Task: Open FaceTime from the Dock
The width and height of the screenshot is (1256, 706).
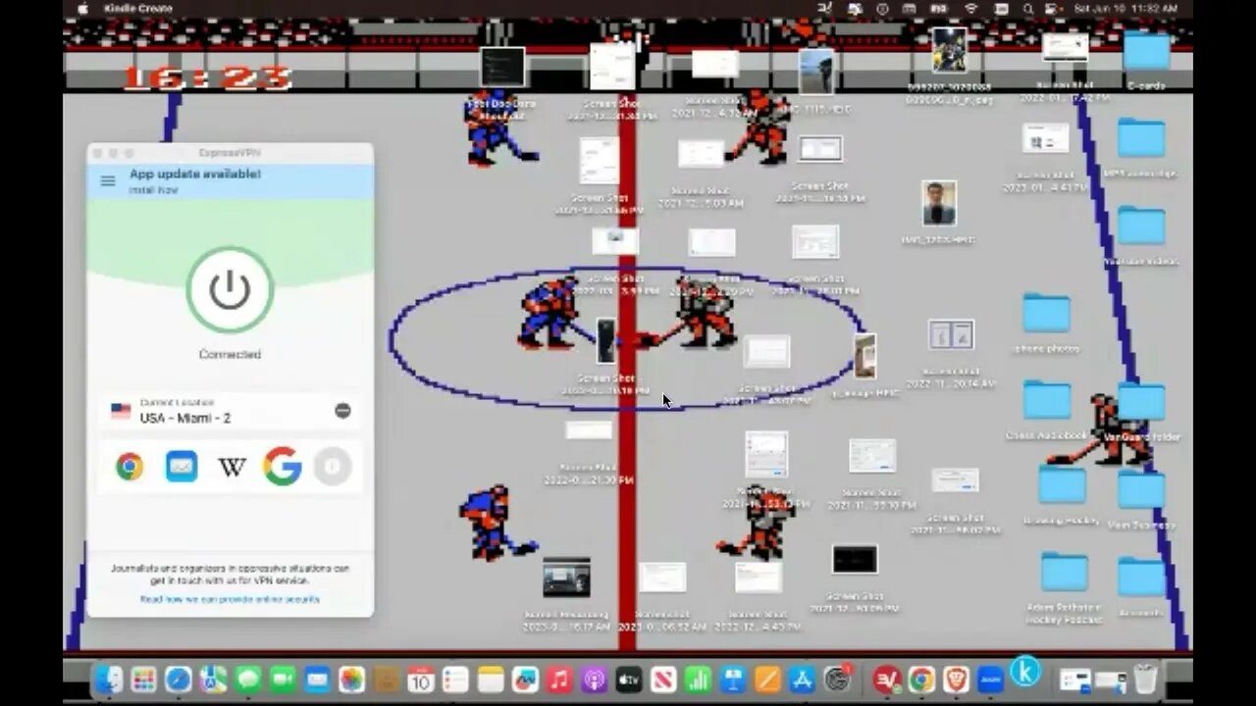Action: point(283,680)
